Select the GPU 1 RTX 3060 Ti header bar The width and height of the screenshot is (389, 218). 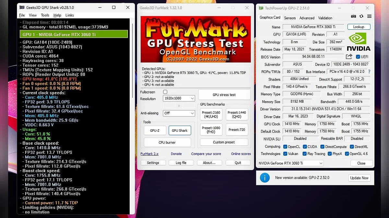(74, 34)
